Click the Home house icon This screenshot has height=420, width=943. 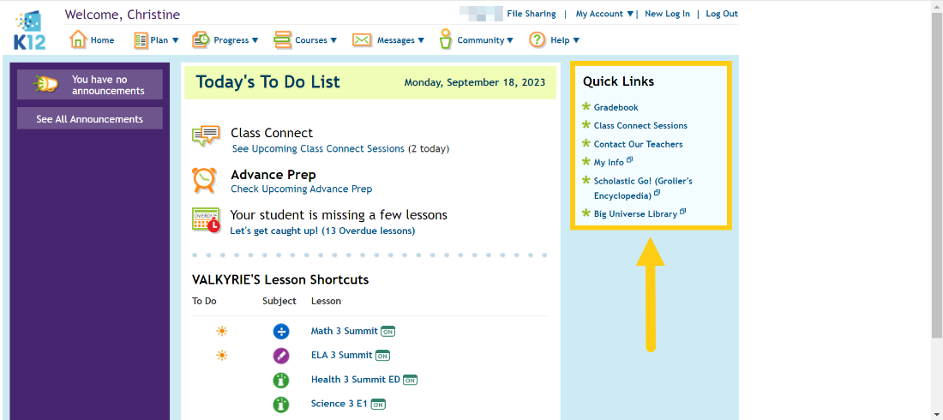pyautogui.click(x=77, y=39)
